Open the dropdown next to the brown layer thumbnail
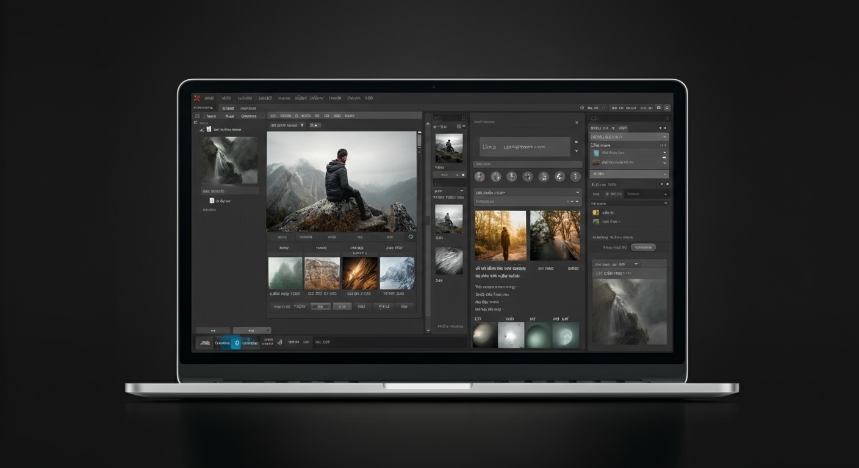Screen dimensions: 859x468 pos(664,163)
